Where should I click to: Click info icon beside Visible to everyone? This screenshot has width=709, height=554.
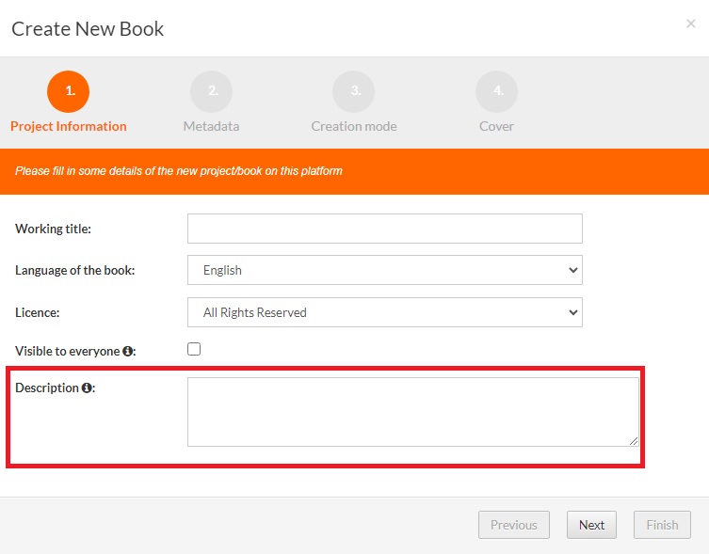[128, 351]
